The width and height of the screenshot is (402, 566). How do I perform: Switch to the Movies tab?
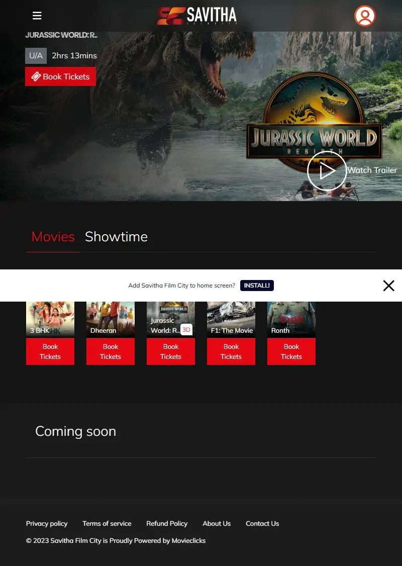(x=53, y=237)
